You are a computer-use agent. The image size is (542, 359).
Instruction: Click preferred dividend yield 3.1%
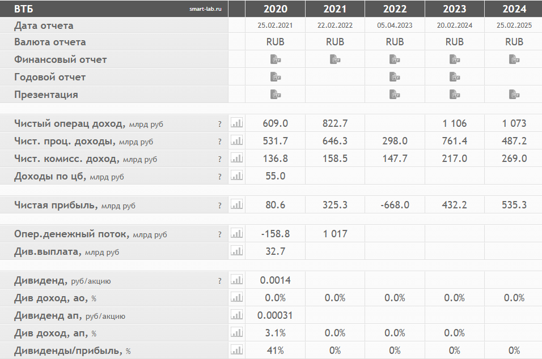tap(276, 333)
